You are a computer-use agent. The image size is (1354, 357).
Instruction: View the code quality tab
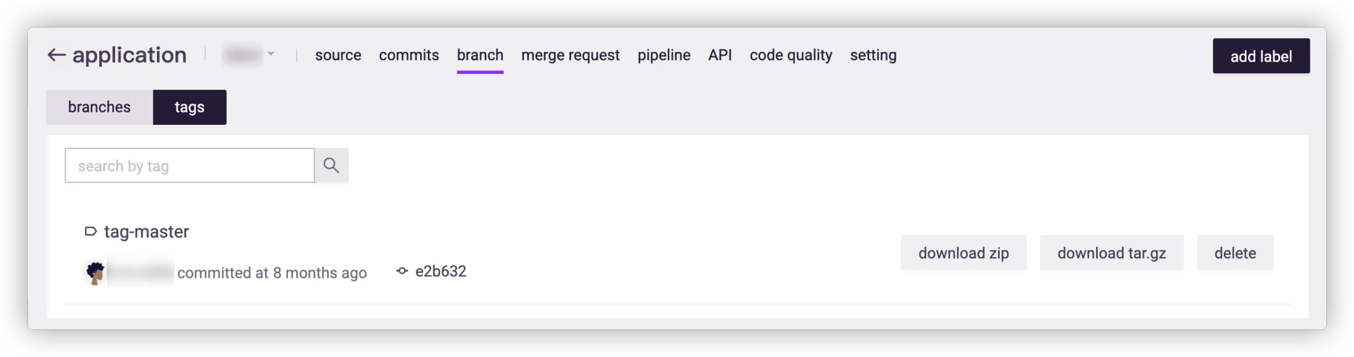click(x=790, y=55)
